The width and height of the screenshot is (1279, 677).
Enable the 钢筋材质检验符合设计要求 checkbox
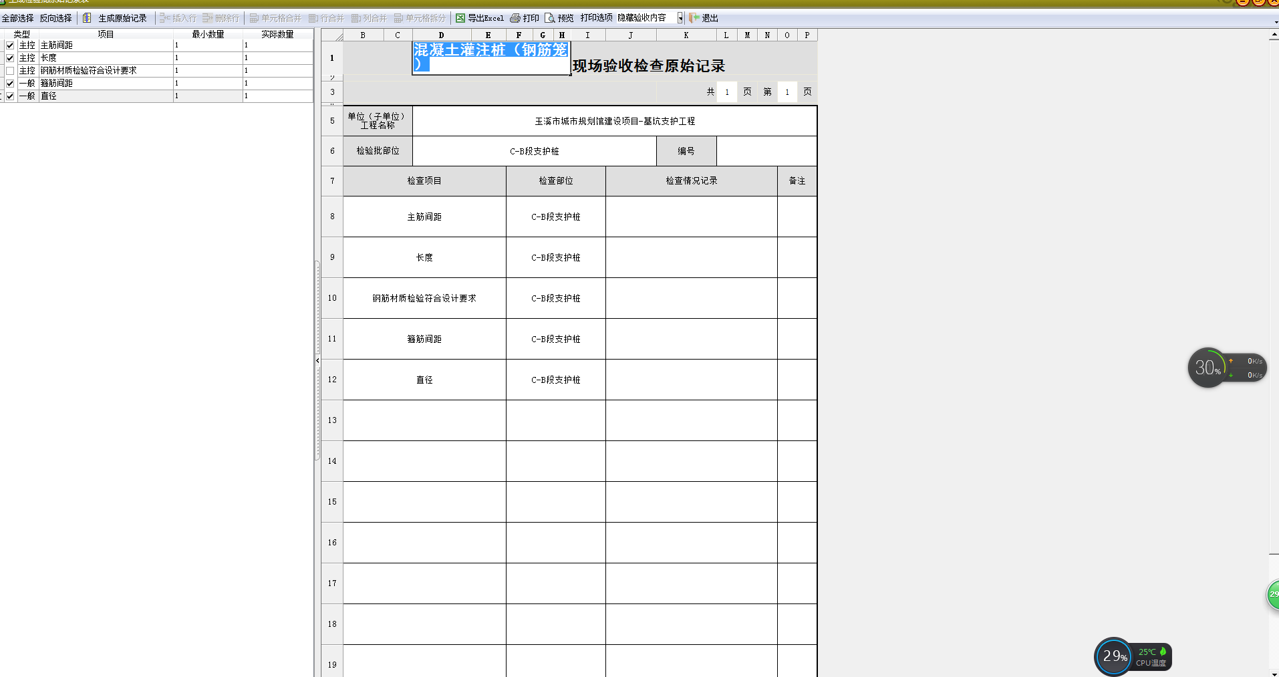[x=10, y=71]
